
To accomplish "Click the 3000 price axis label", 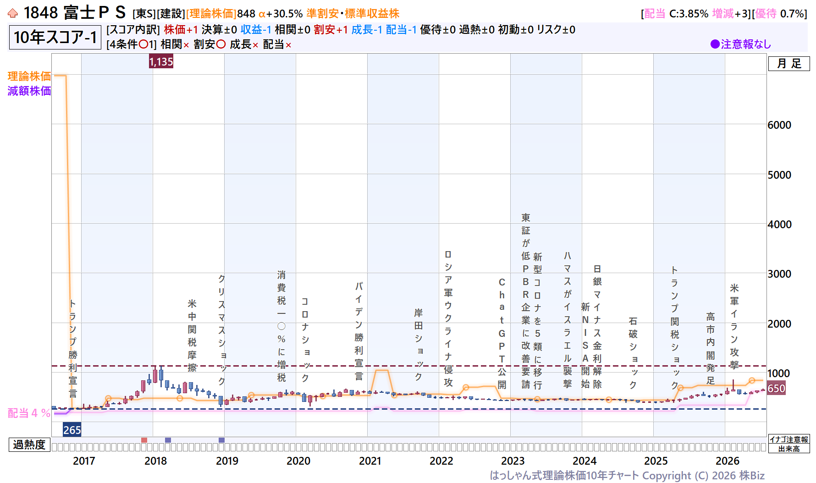I will tap(779, 274).
